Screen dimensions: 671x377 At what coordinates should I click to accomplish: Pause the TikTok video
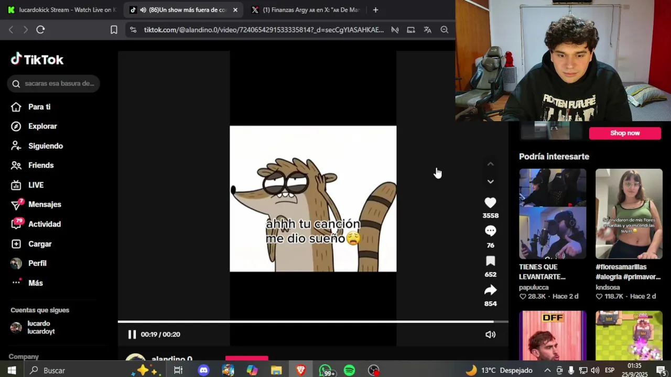click(x=132, y=335)
